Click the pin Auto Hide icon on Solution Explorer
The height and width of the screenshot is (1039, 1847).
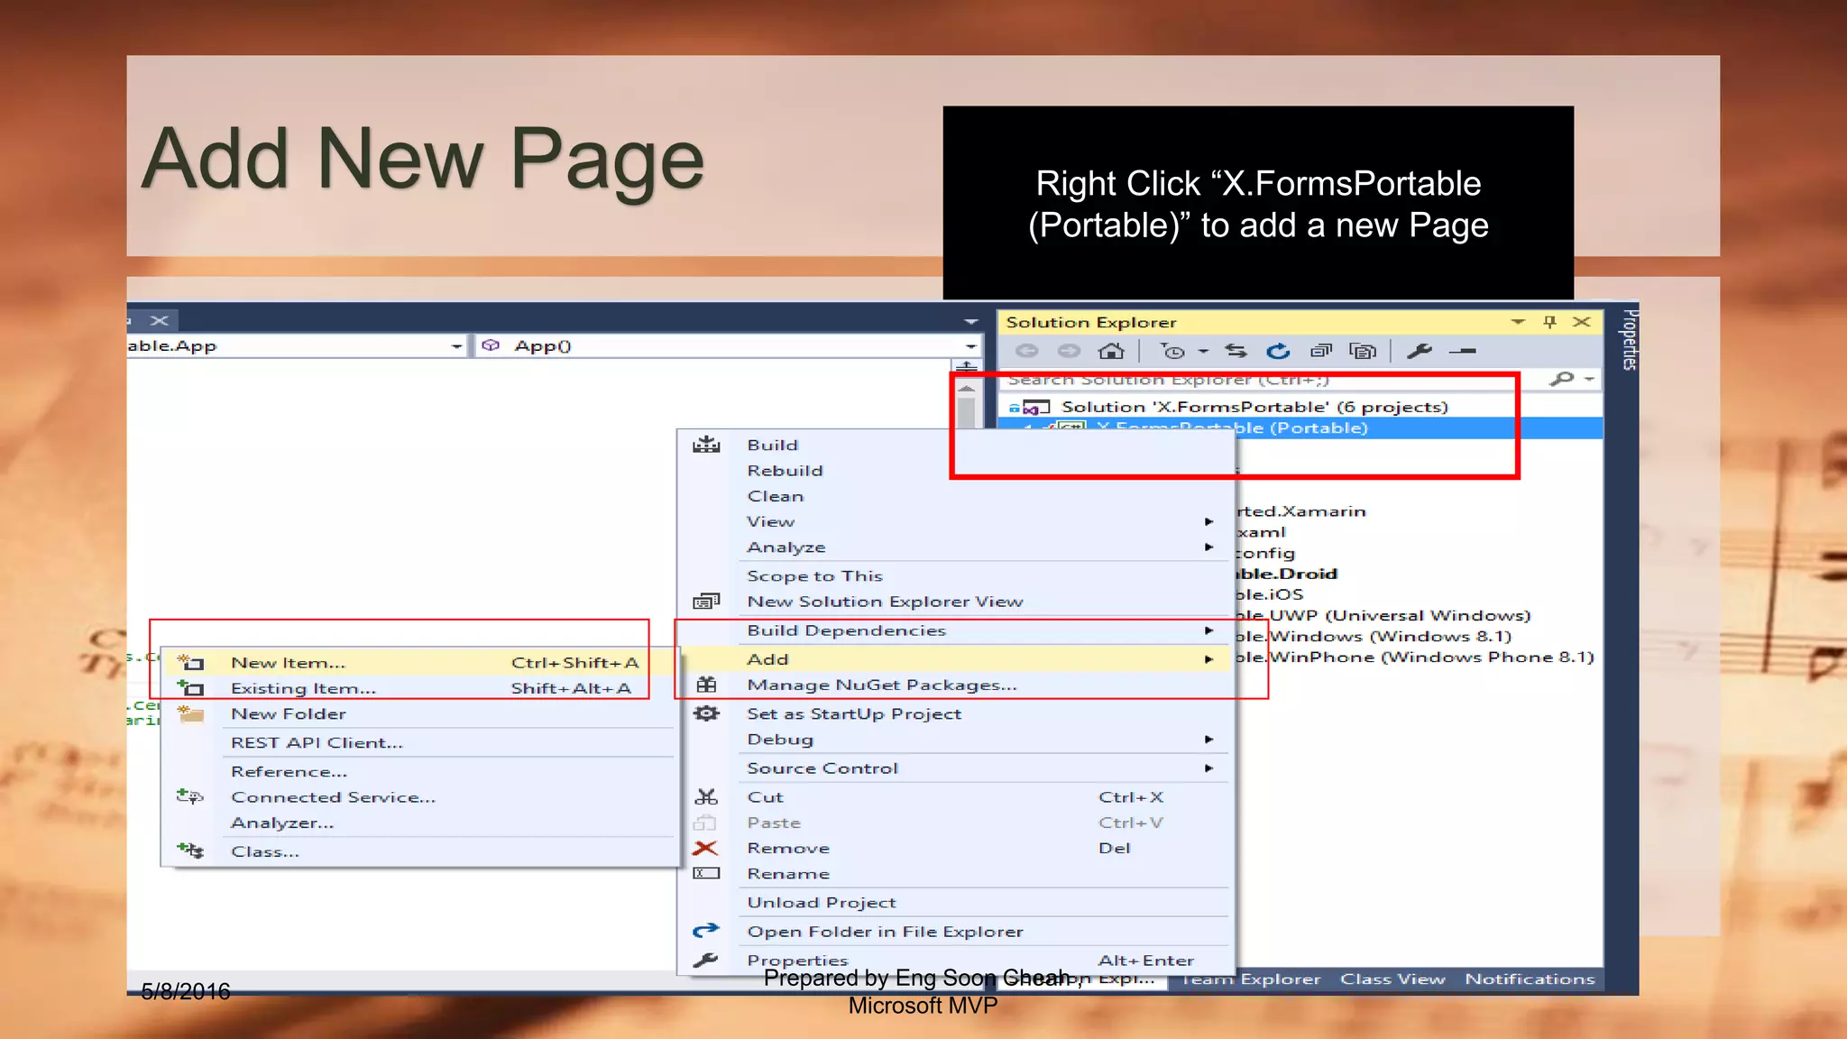pos(1549,322)
